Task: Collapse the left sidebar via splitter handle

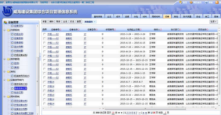Action: pos(40,56)
